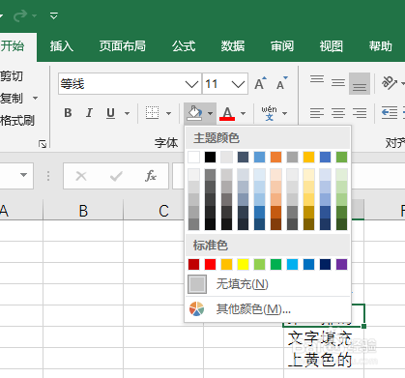Viewport: 405px width, 378px height.
Task: Switch to the 视图 tab
Action: pyautogui.click(x=332, y=46)
